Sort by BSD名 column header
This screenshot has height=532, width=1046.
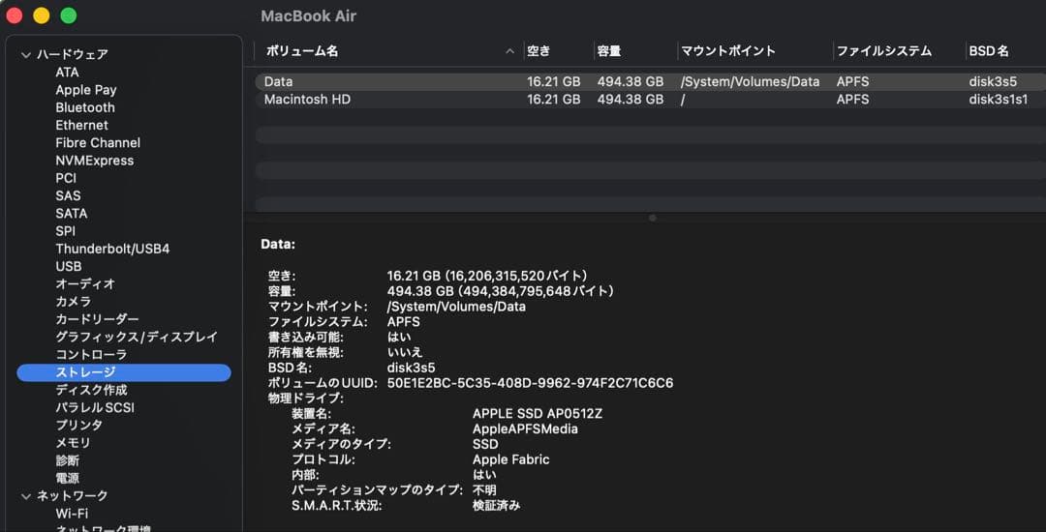(989, 51)
